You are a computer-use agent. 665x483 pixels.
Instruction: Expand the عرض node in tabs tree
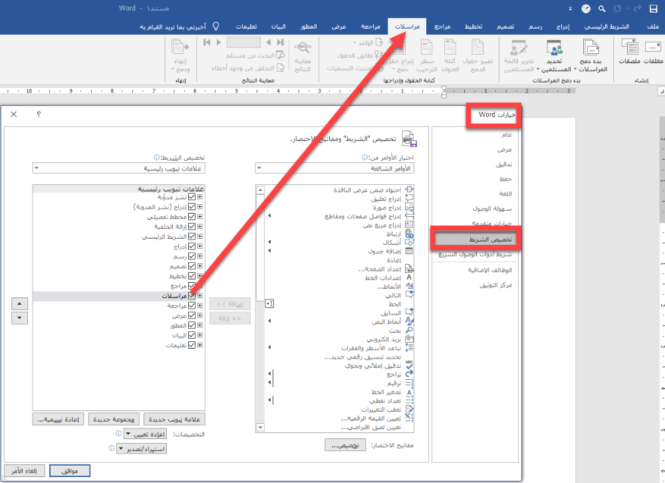pyautogui.click(x=199, y=315)
